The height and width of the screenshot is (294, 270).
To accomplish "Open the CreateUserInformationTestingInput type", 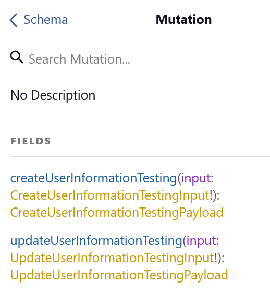I will 110,195.
